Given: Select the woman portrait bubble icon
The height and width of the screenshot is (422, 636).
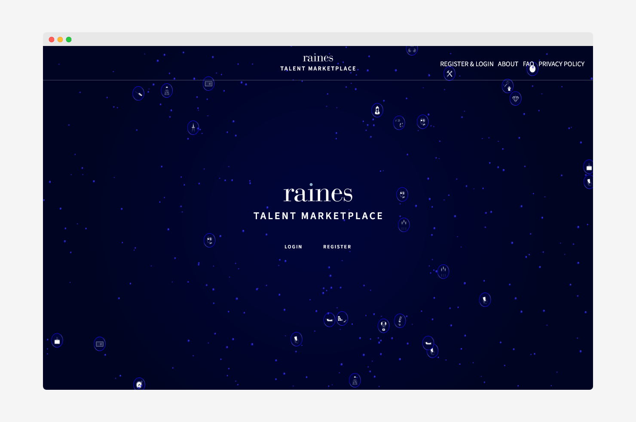Looking at the screenshot, I should tap(377, 110).
